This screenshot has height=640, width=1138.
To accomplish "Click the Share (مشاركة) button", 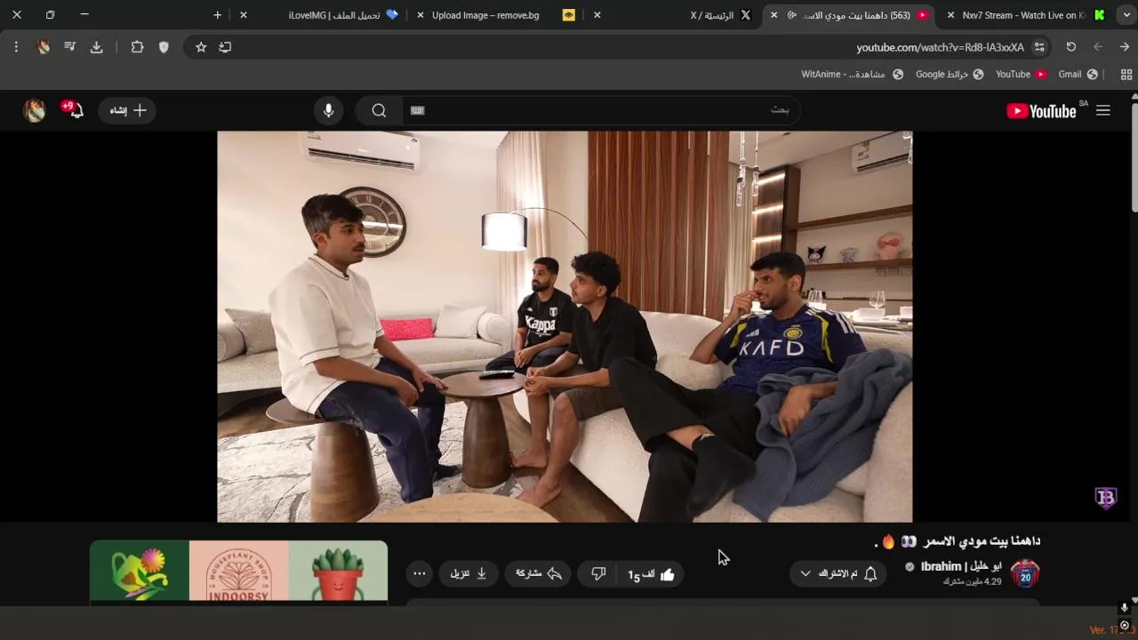I will coord(539,574).
